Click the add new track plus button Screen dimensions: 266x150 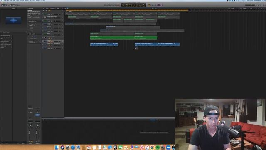(44, 10)
